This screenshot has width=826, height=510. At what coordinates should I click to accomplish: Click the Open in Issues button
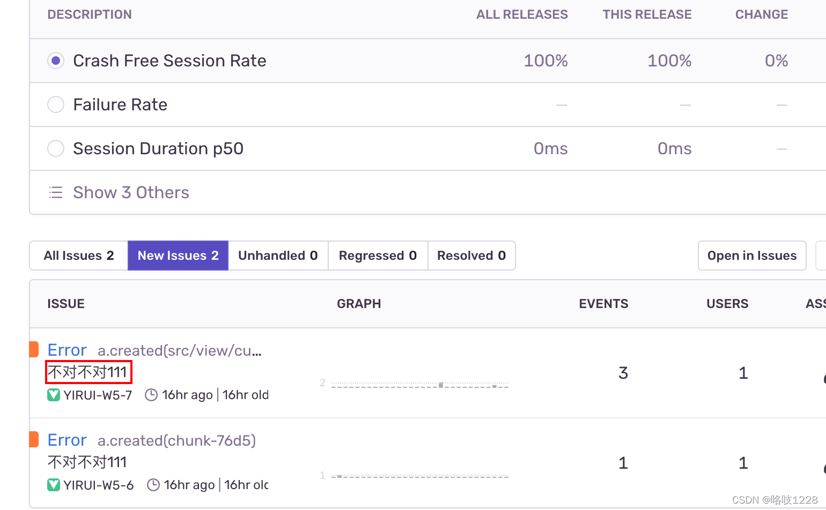coord(752,256)
